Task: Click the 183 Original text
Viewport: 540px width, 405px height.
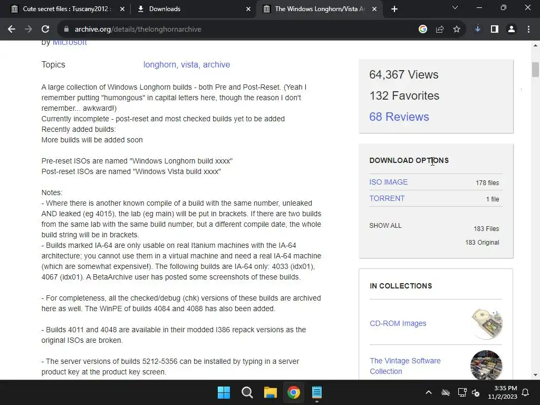Action: (482, 243)
